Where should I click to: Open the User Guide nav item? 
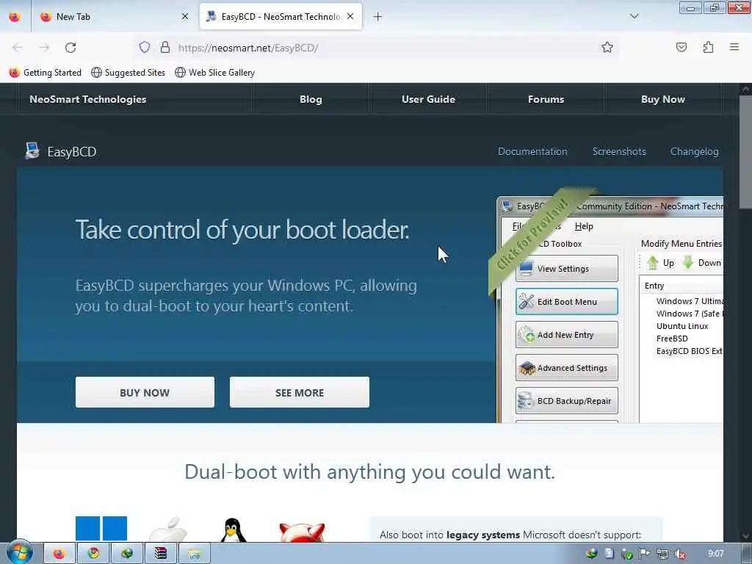pyautogui.click(x=428, y=99)
